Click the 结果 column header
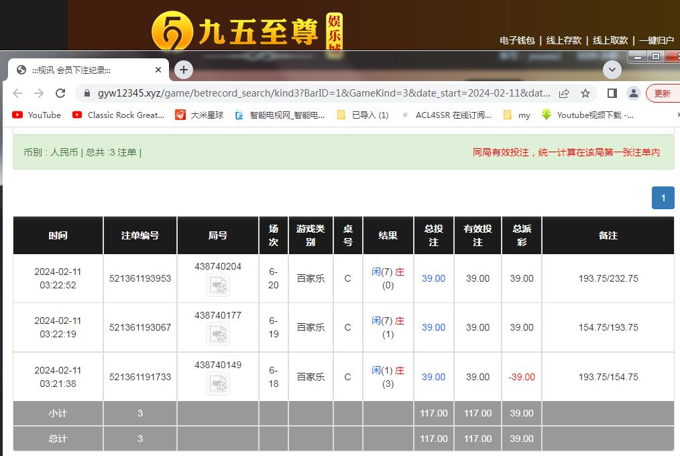Image resolution: width=680 pixels, height=456 pixels. [388, 235]
